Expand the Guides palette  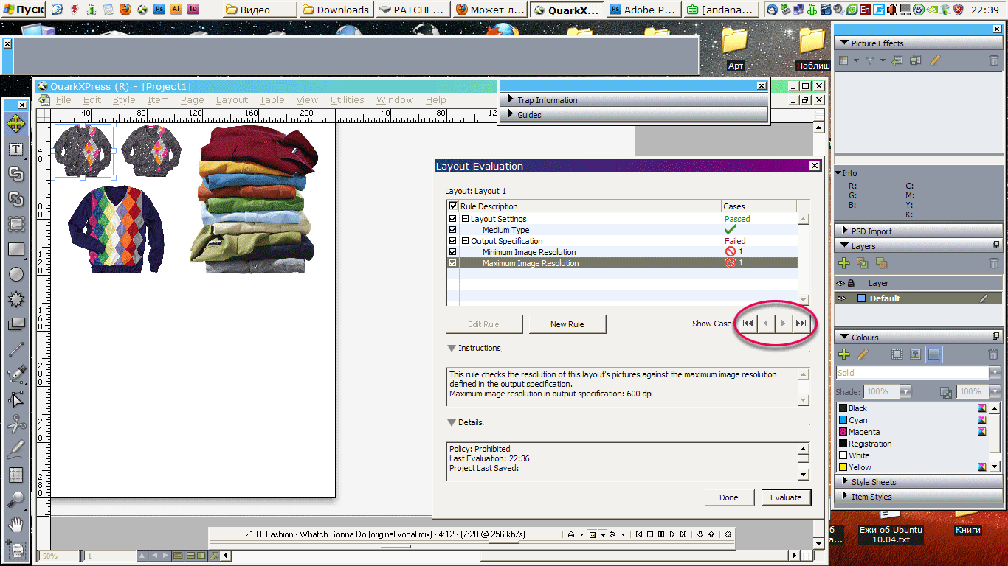510,114
